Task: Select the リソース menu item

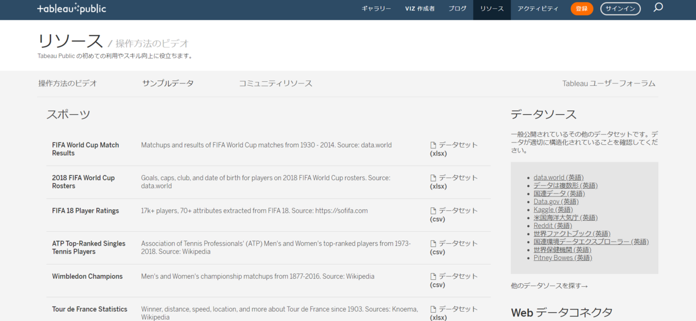Action: point(492,9)
